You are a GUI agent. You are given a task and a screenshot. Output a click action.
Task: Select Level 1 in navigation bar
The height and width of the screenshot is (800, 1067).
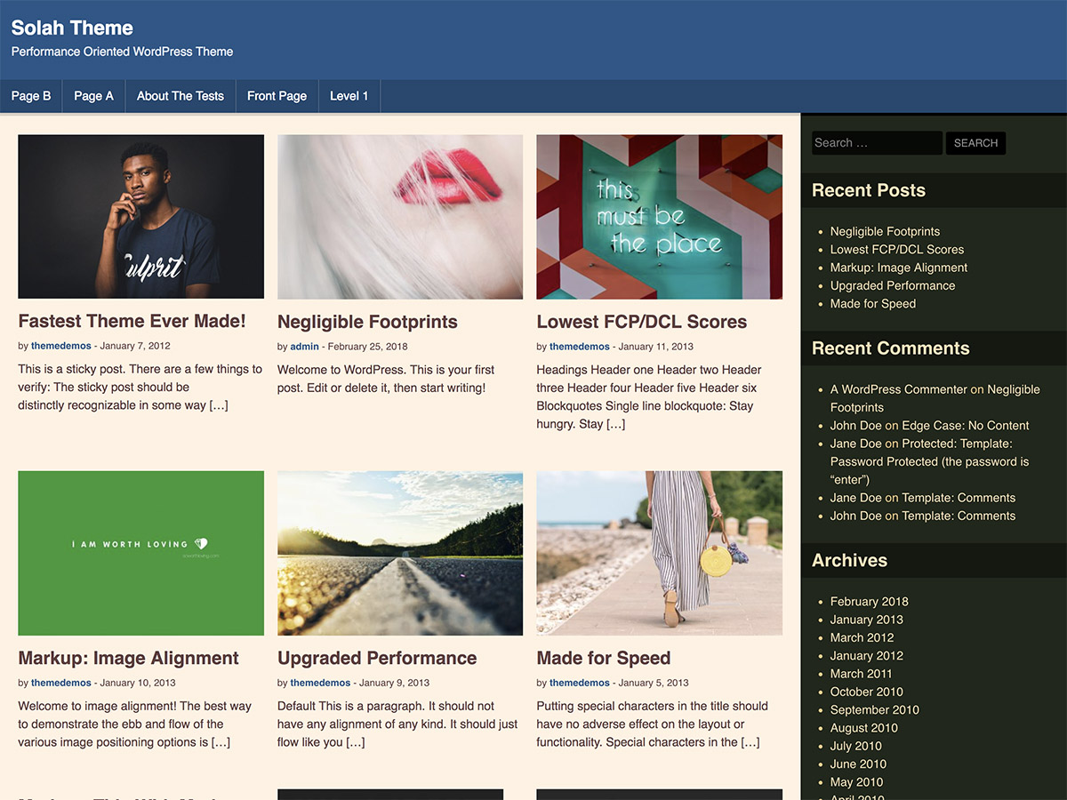coord(349,96)
